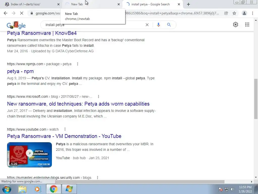Switch to the New Tab tab

77,4
